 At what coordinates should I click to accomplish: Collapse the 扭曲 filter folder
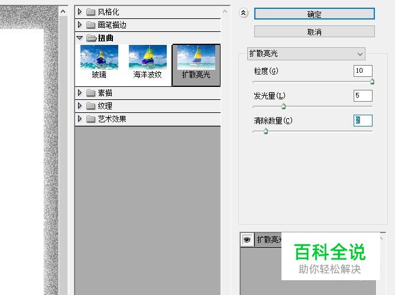tap(80, 38)
